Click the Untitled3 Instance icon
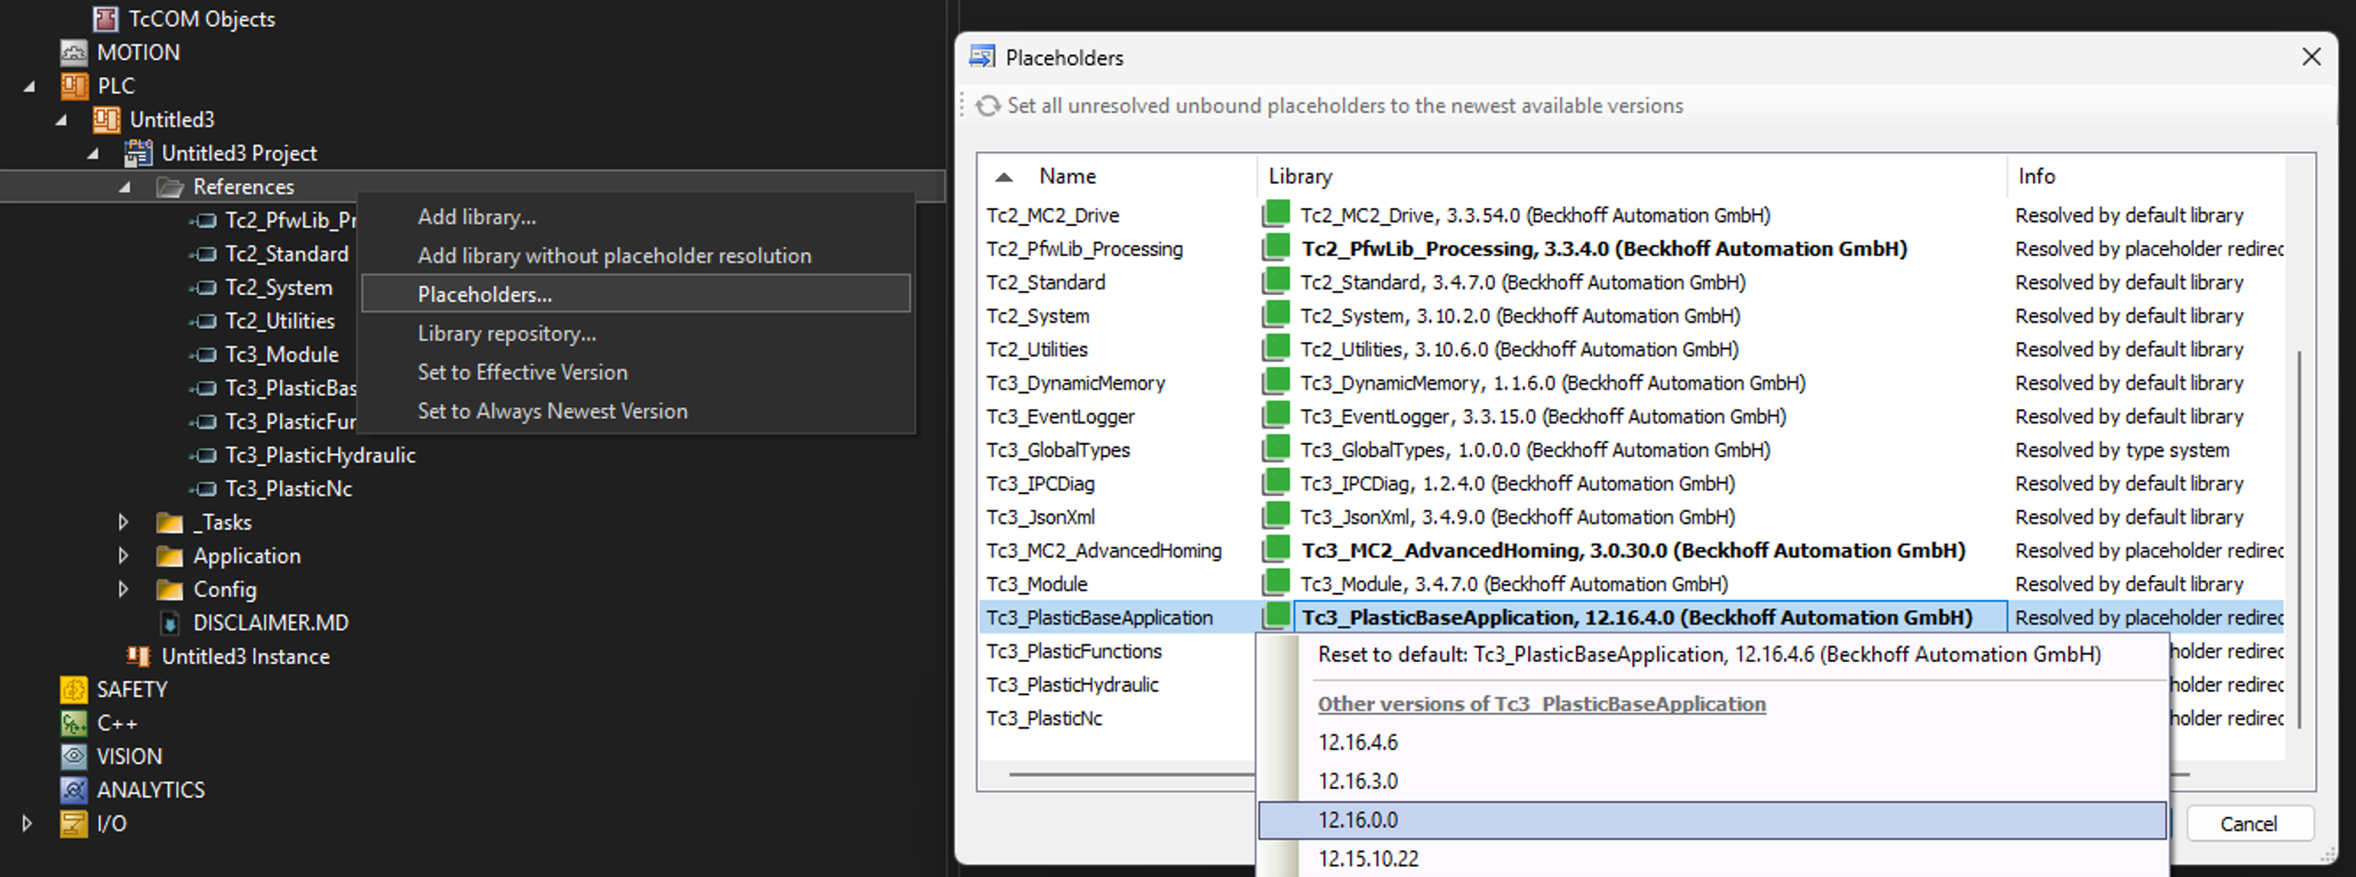The image size is (2356, 877). (138, 656)
